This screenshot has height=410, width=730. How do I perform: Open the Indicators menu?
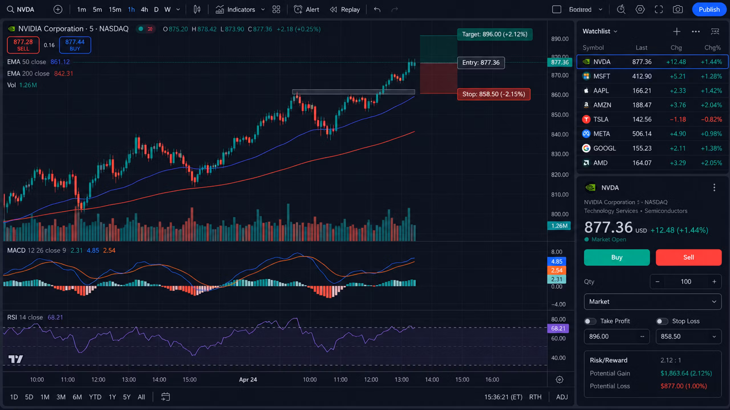click(x=236, y=9)
